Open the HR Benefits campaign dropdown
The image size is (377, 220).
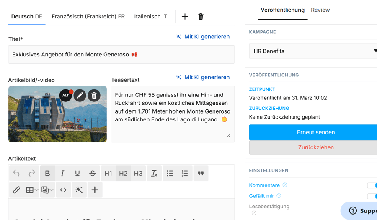coord(313,51)
